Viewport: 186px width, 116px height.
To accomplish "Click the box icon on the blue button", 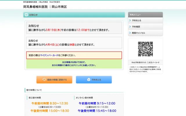I will point(88,79).
